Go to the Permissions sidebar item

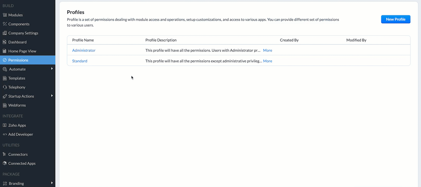[18, 60]
